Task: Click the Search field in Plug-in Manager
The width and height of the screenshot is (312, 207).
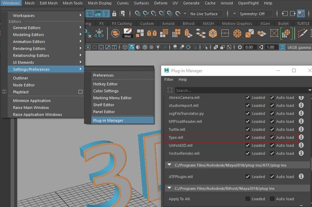Action: [241, 90]
